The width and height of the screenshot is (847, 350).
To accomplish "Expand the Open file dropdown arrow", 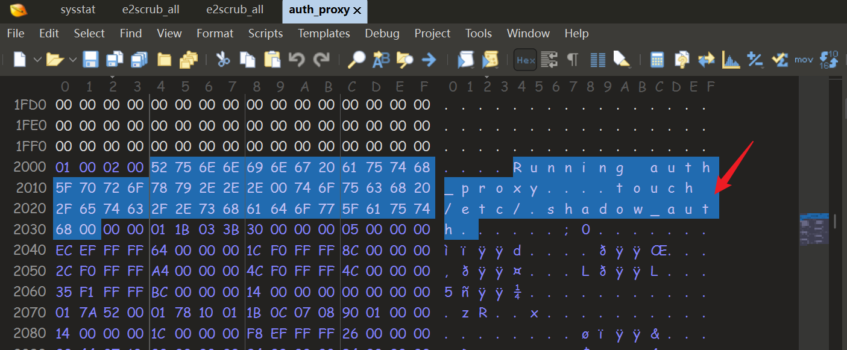I will click(73, 59).
